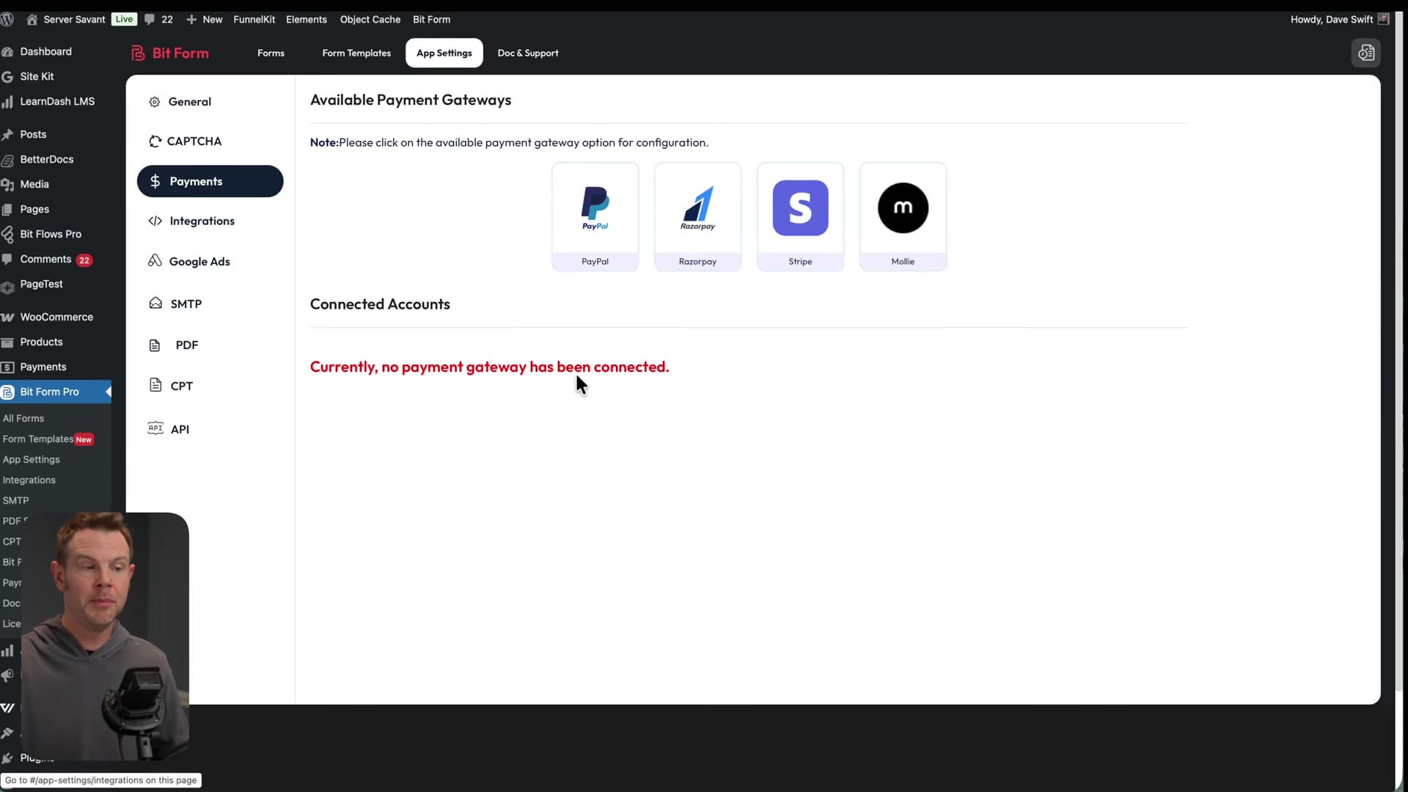Switch to the Forms tab
The image size is (1408, 792).
coord(271,53)
